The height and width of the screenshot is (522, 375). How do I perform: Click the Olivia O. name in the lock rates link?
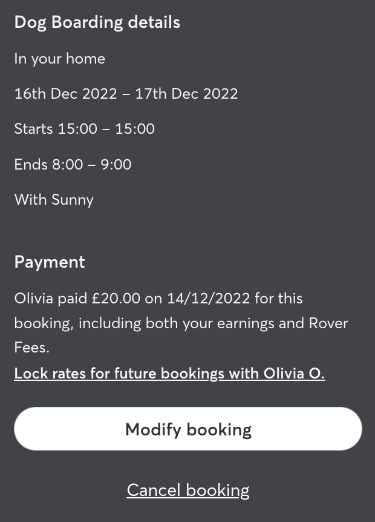click(x=294, y=374)
